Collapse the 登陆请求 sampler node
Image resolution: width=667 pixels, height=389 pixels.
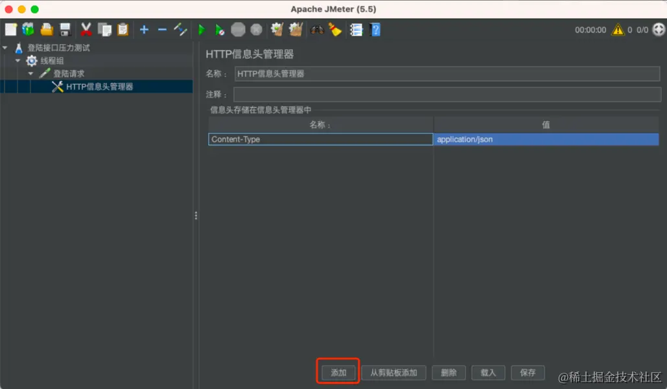30,74
